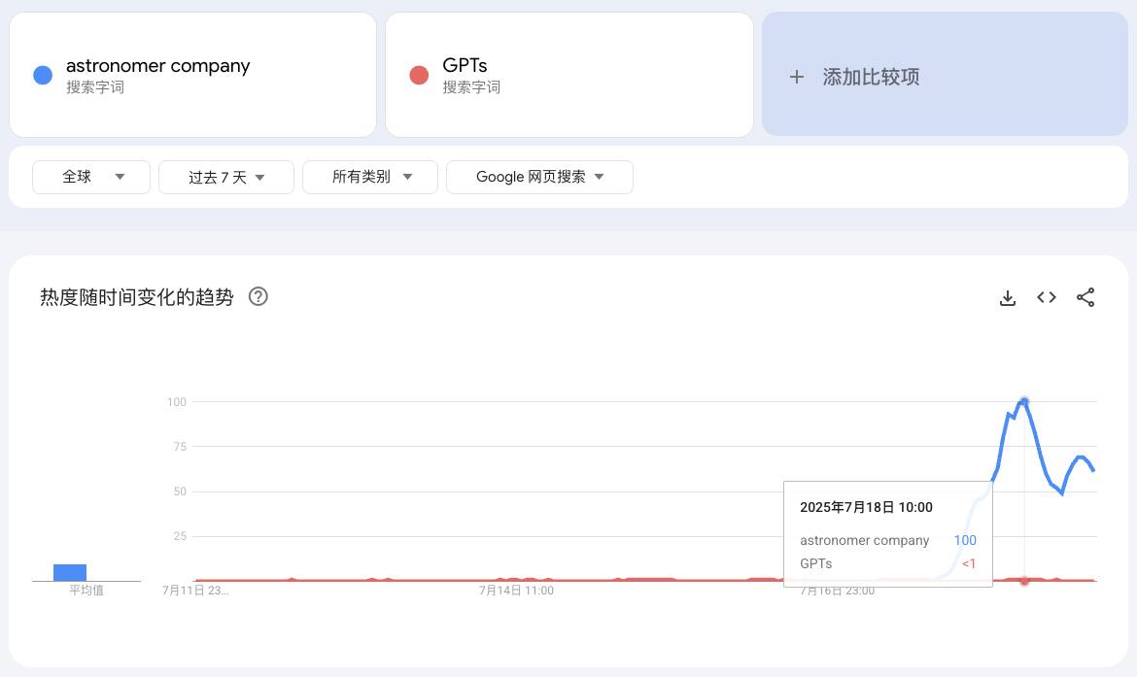Click the GPTs value <1 in tooltip
This screenshot has width=1137, height=677.
pyautogui.click(x=969, y=563)
